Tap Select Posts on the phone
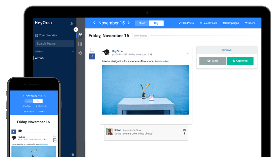This screenshot has height=157, width=278. click(41, 106)
